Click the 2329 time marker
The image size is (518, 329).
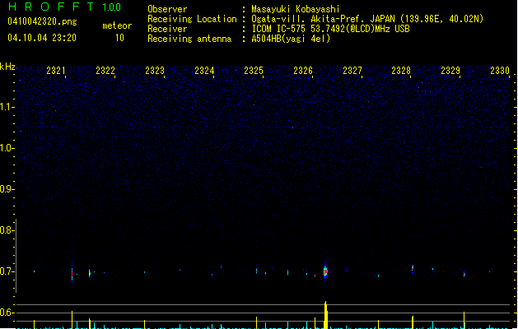[450, 71]
